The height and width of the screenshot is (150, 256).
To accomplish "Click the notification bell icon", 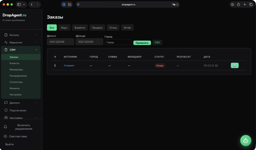I will (5, 127).
